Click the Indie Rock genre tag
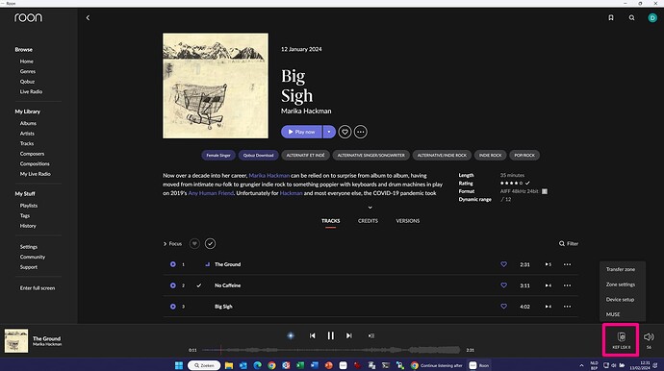 coord(490,156)
